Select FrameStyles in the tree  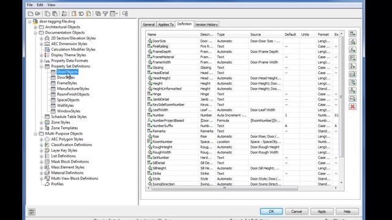[67, 83]
